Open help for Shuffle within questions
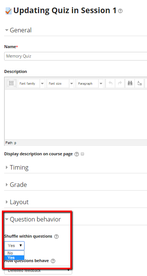The width and height of the screenshot is (147, 276). pos(56,237)
